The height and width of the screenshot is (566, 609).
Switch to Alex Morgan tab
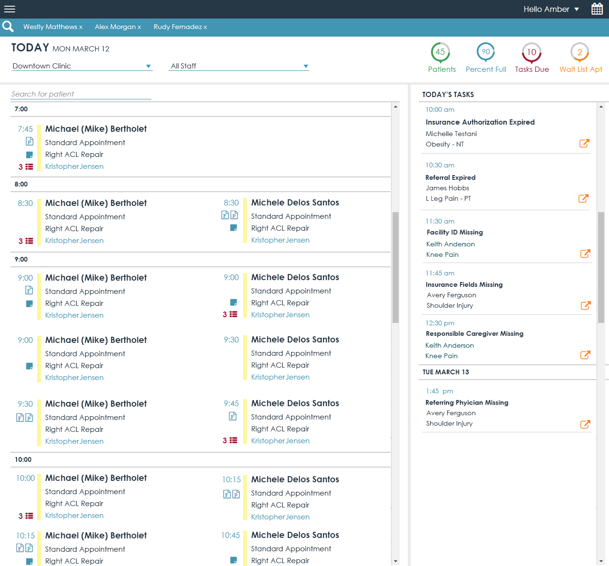coord(115,27)
